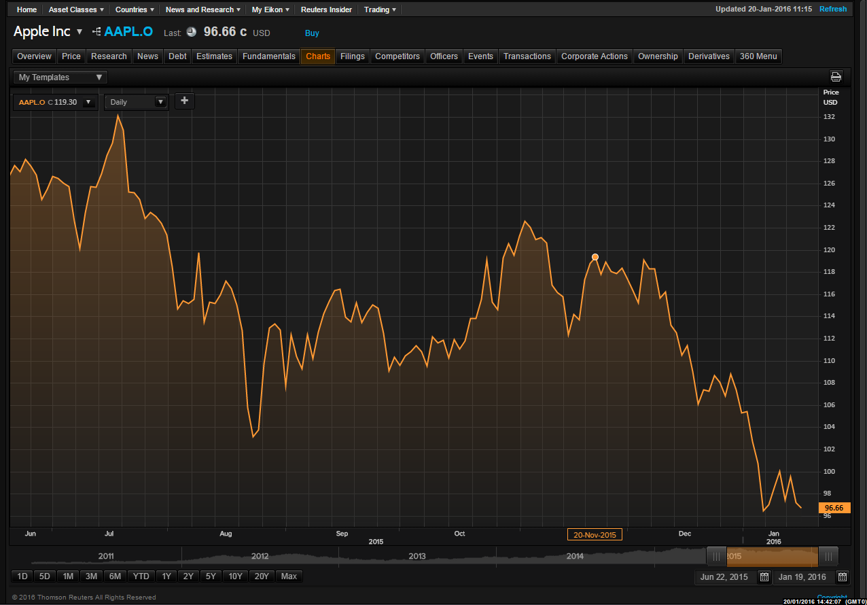Open the Competitors tab
867x605 pixels.
[397, 56]
